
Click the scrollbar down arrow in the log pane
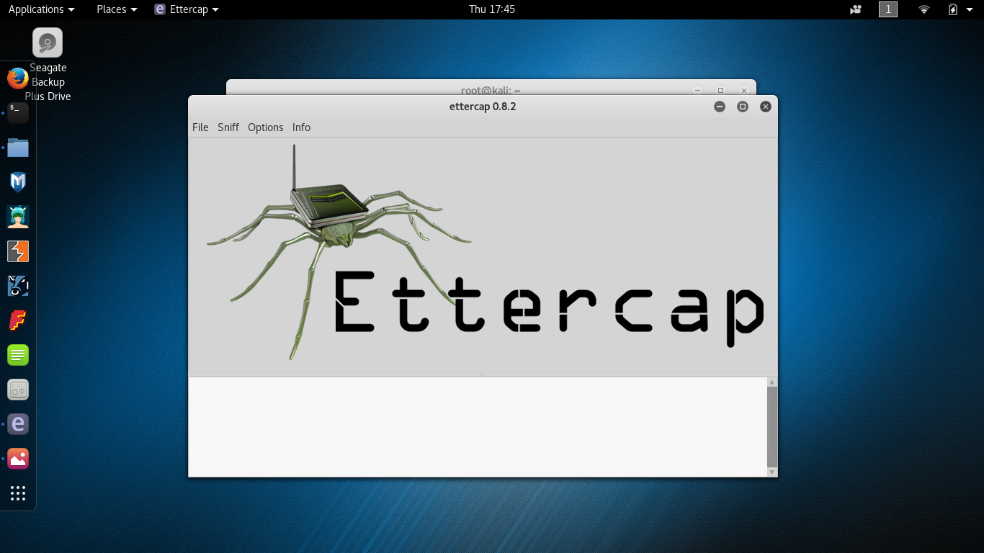[x=771, y=472]
